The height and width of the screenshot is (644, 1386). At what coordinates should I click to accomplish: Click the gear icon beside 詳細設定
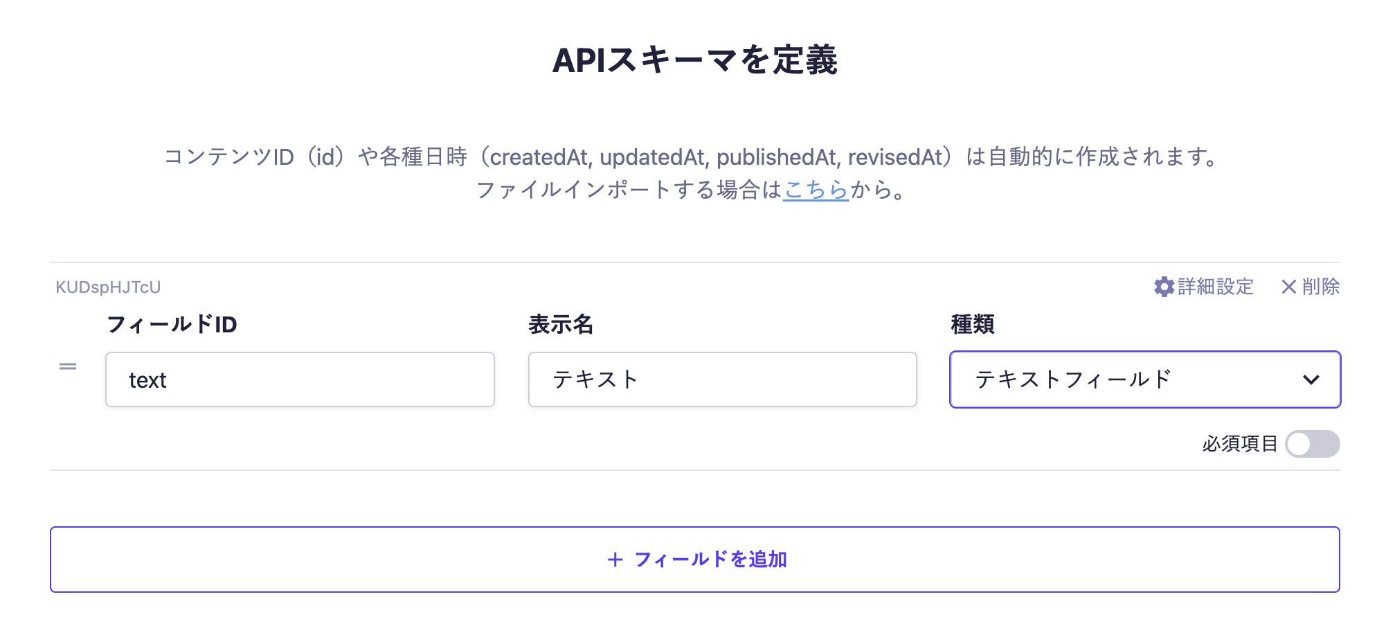coord(1164,287)
